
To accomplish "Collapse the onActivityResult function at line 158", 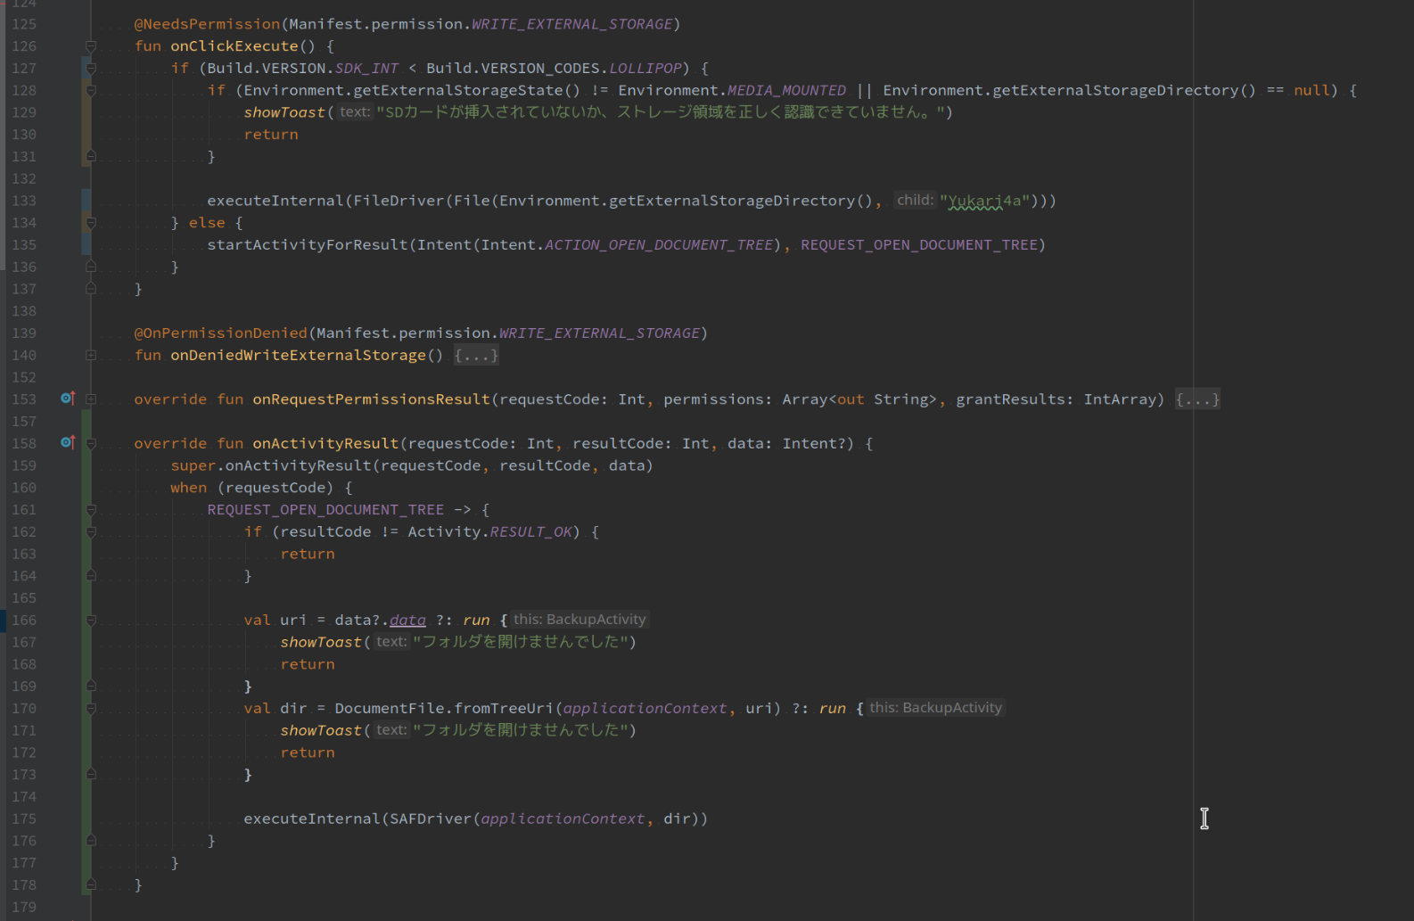I will coord(91,443).
